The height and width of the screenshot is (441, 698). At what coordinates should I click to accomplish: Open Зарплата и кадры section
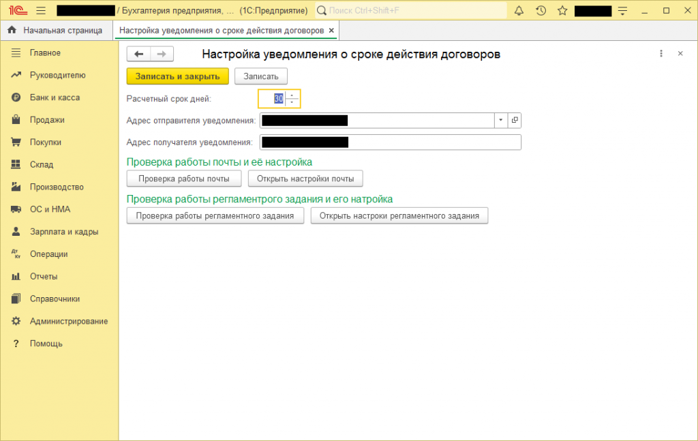click(x=64, y=231)
